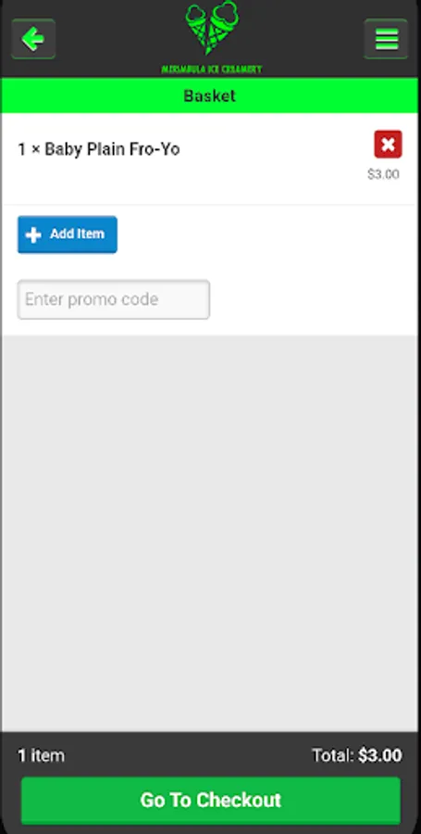Click the $3.00 item price
Image resolution: width=421 pixels, height=834 pixels.
point(383,174)
